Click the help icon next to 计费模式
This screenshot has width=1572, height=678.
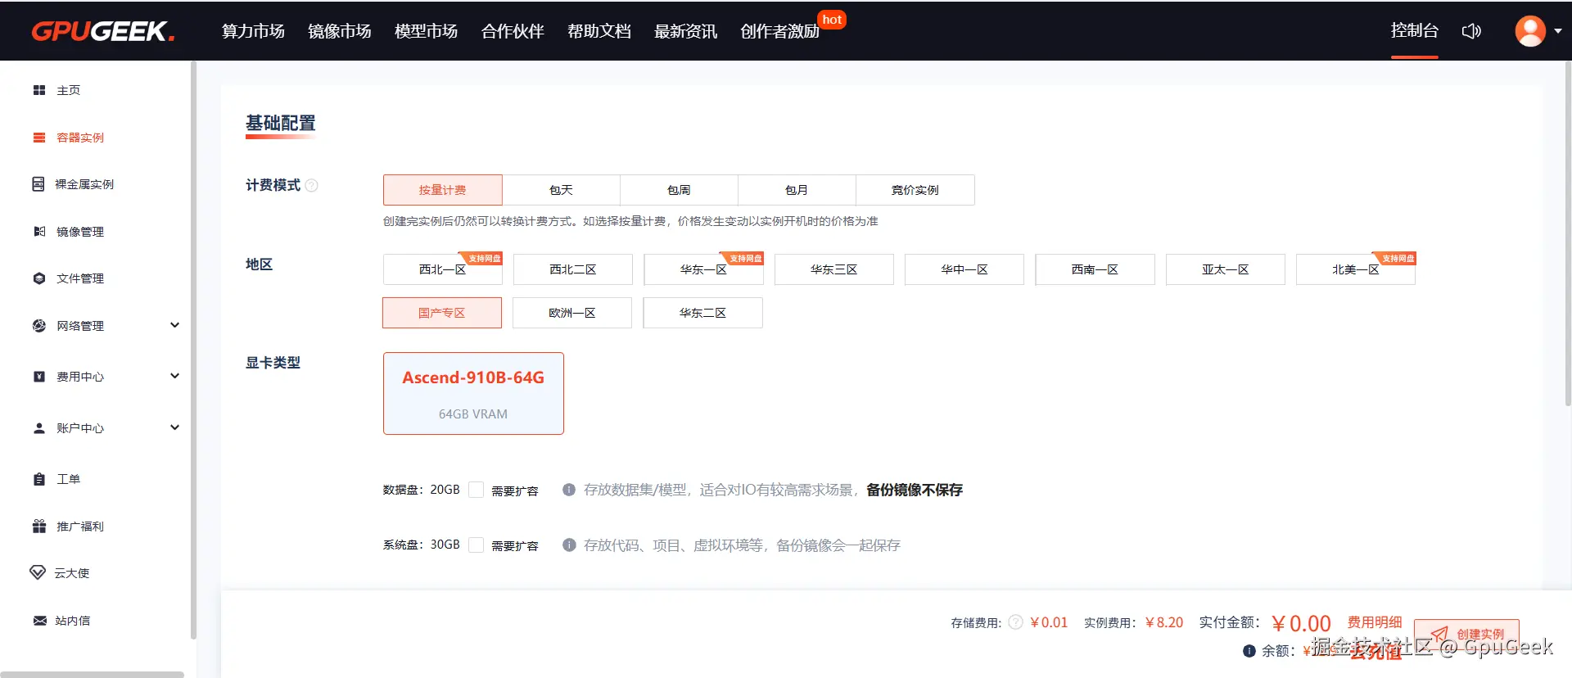click(312, 186)
